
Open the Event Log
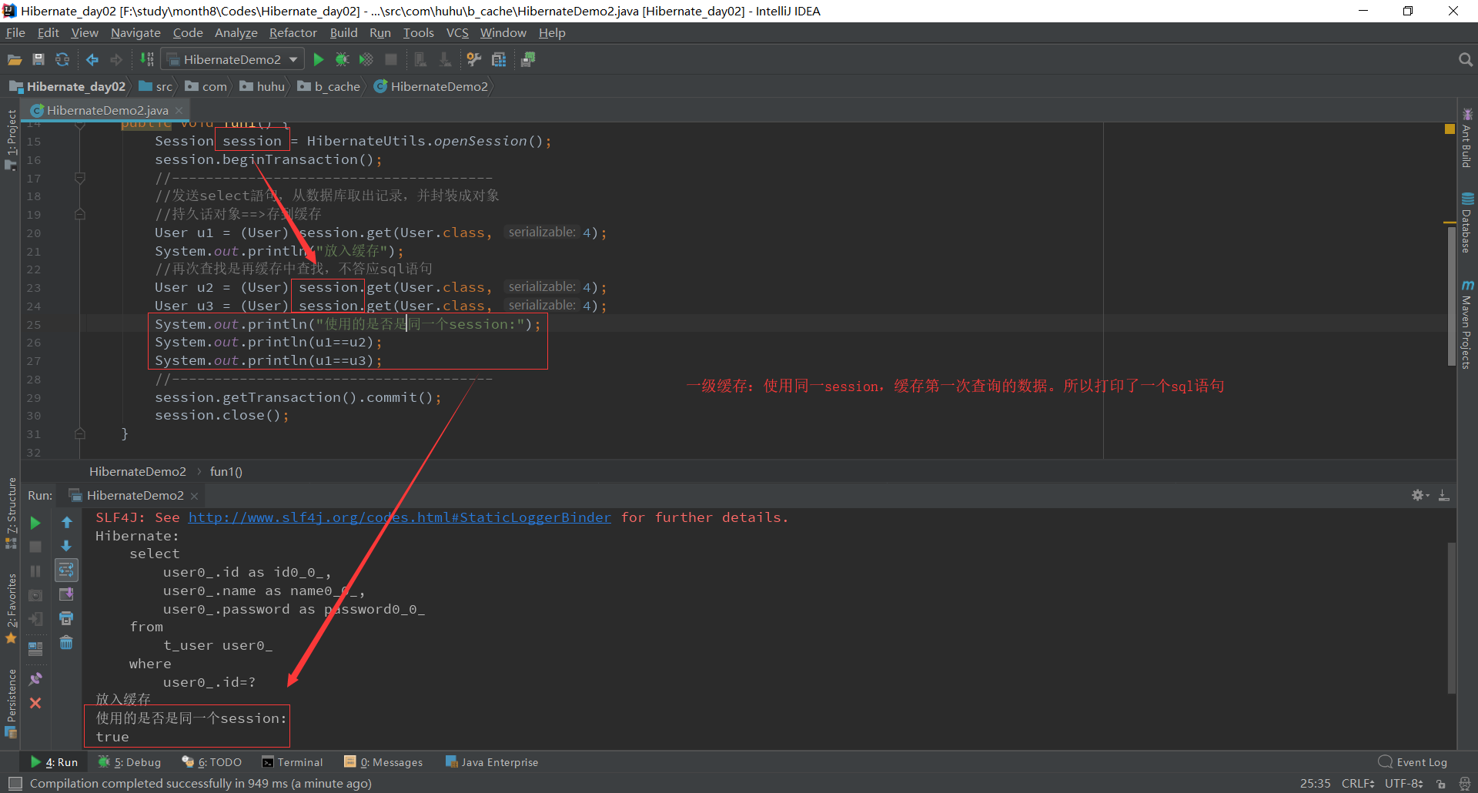[1413, 762]
